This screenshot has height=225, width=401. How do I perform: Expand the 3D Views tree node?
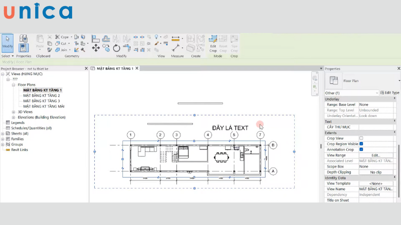pos(14,112)
